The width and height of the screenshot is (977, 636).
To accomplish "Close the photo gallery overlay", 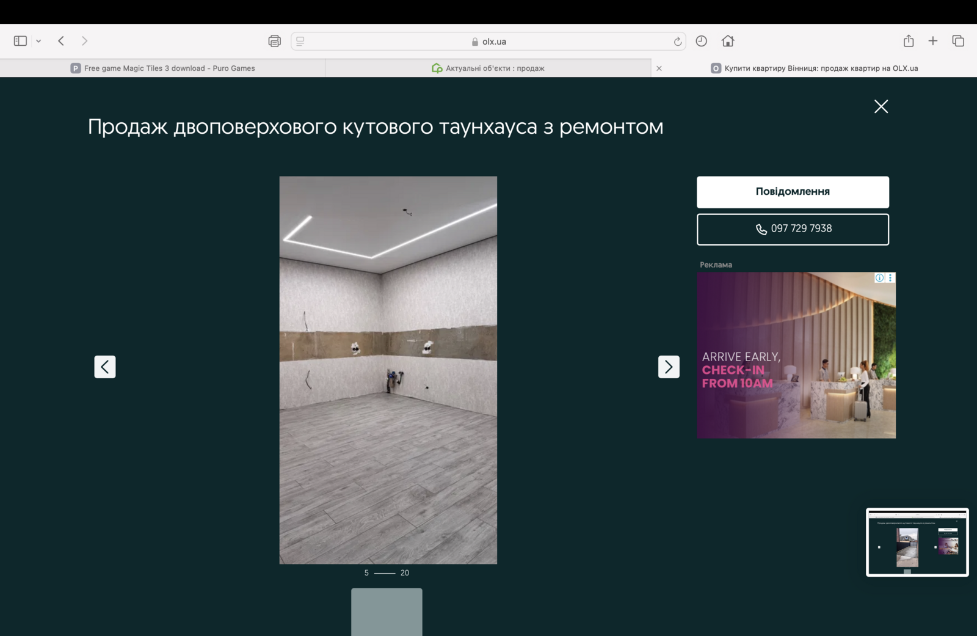I will 881,106.
